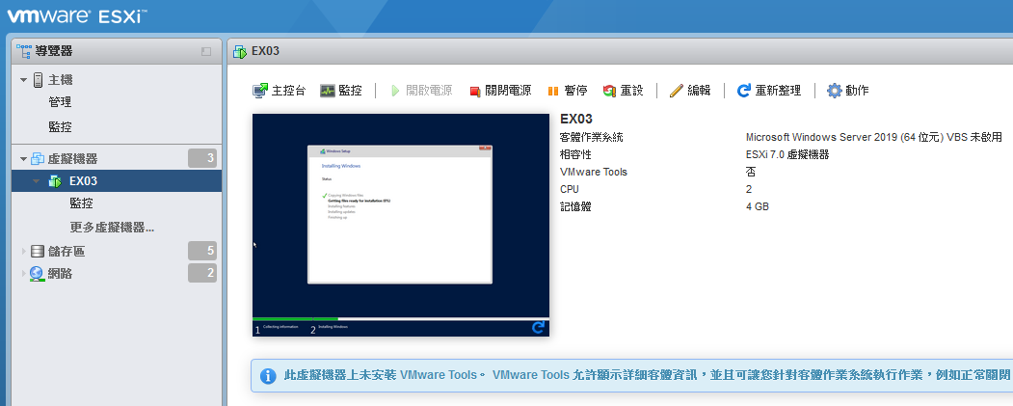Click the 主機 host icon
Screen dimensions: 1013x406
tap(39, 80)
